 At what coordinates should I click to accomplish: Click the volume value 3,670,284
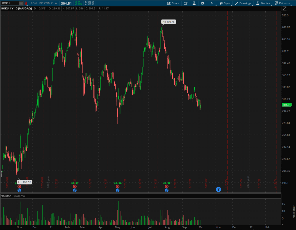(19, 196)
